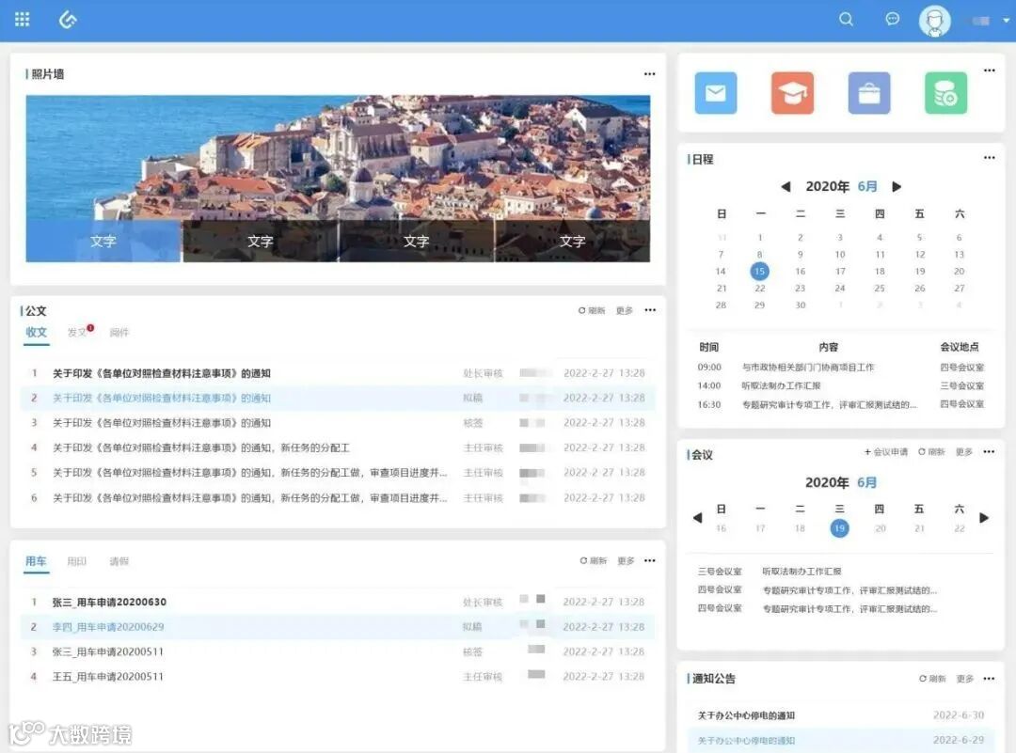Open the 09:00 schedule entry
Image resolution: width=1016 pixels, height=753 pixels.
[x=840, y=368]
